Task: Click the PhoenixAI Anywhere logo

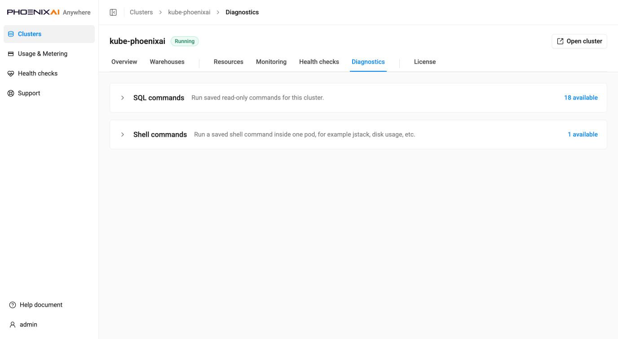Action: coord(49,12)
